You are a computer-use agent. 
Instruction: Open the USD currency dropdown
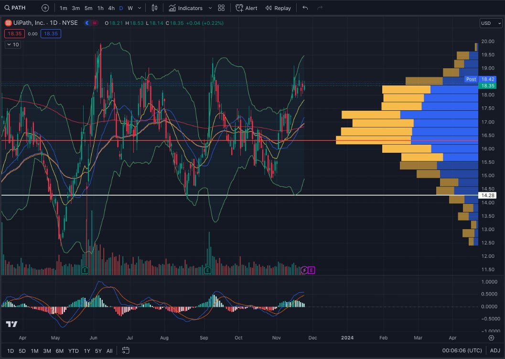[x=491, y=23]
